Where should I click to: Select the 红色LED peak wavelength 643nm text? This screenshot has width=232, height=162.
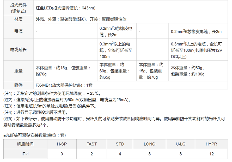(x=65, y=8)
